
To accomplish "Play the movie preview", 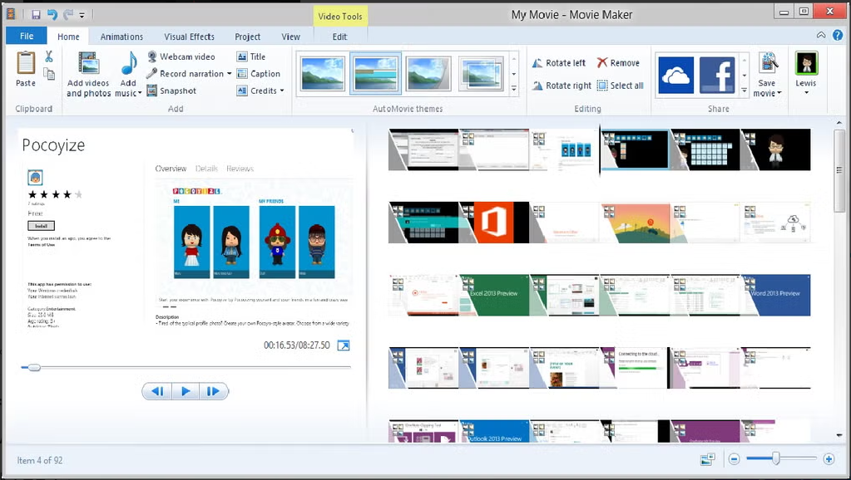I will coord(185,391).
